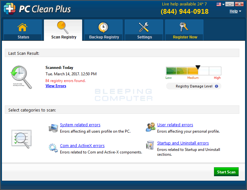Click the 'Scanned: Today' text
Viewport: 247px width, 190px height.
(59, 68)
